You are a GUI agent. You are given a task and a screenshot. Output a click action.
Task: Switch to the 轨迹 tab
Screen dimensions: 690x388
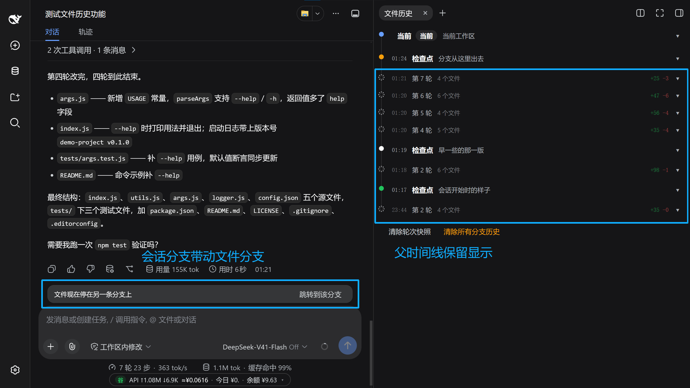point(85,32)
